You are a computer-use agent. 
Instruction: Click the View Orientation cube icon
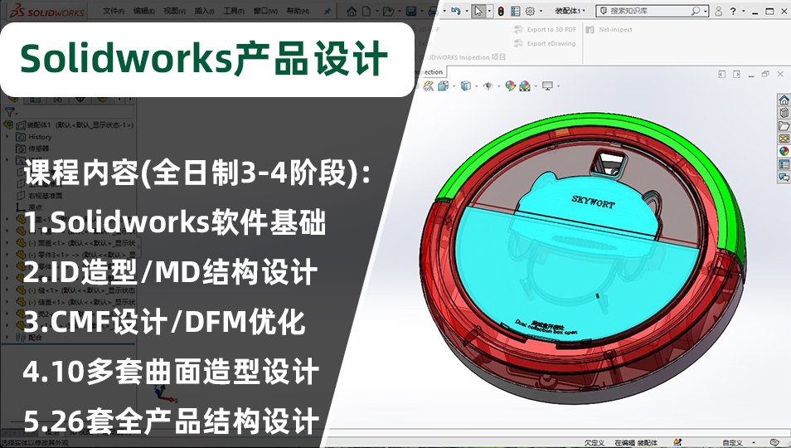point(443,86)
